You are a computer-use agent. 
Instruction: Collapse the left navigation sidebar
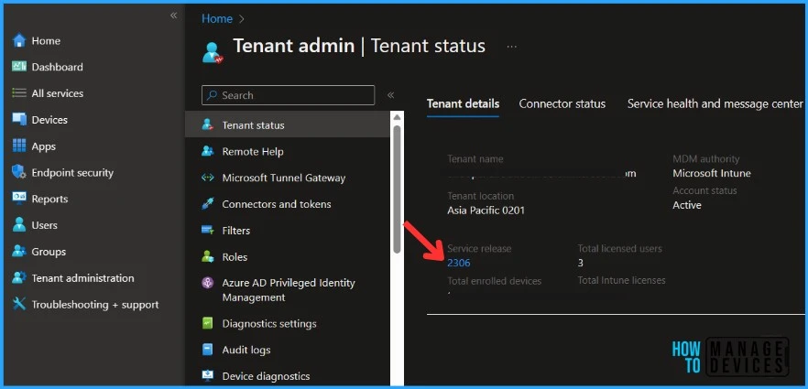tap(174, 16)
